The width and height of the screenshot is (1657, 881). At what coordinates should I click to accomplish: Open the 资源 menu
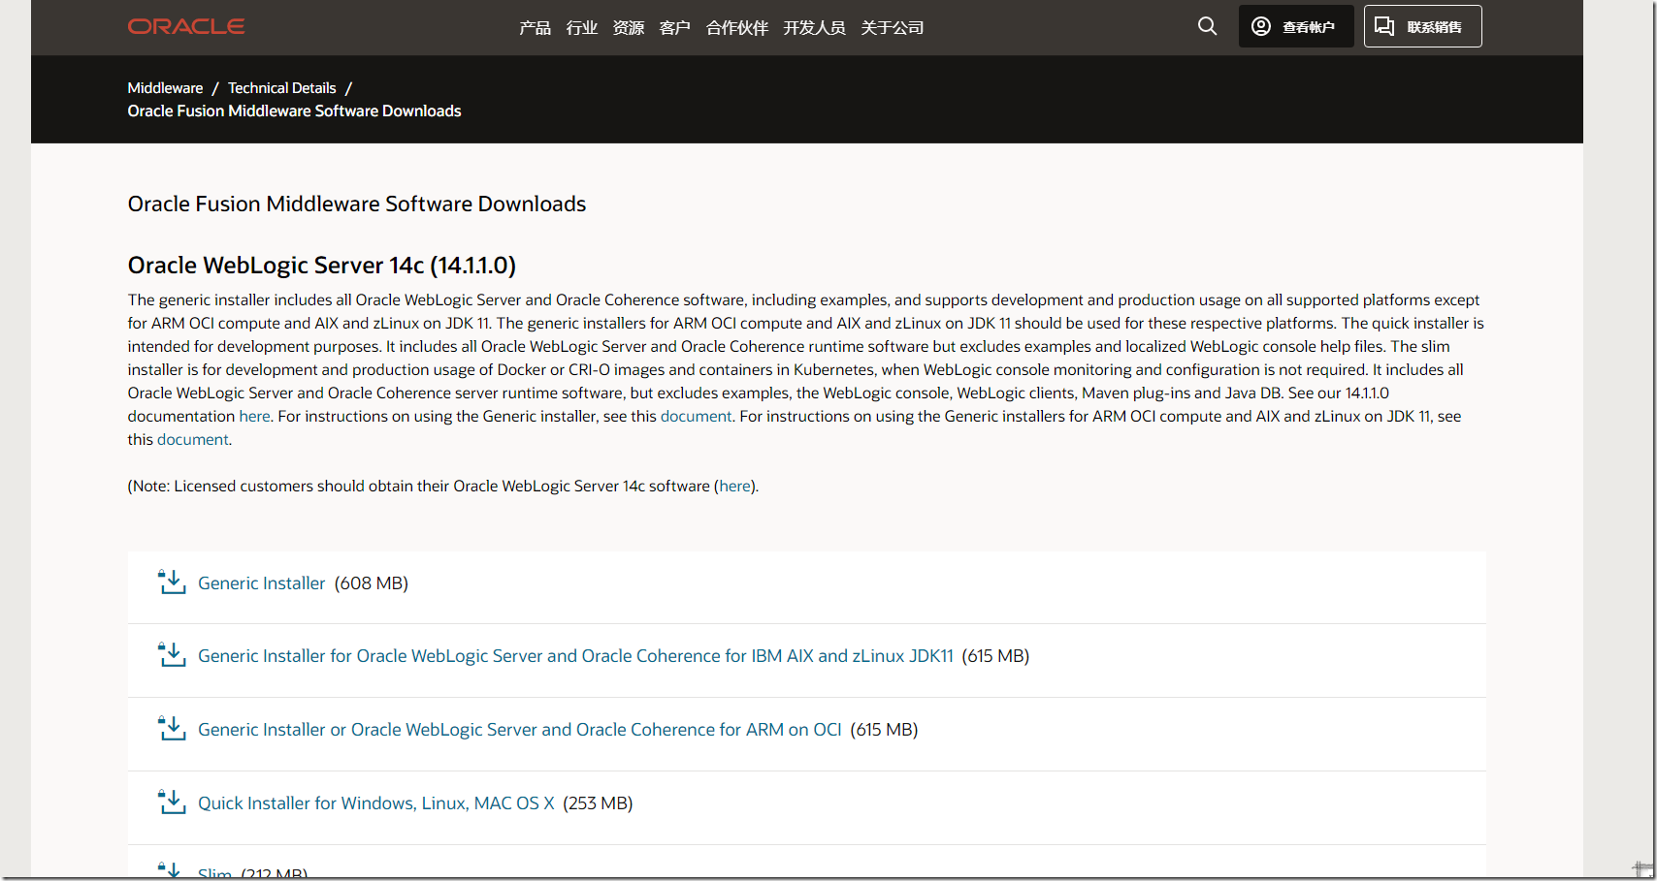pyautogui.click(x=628, y=28)
